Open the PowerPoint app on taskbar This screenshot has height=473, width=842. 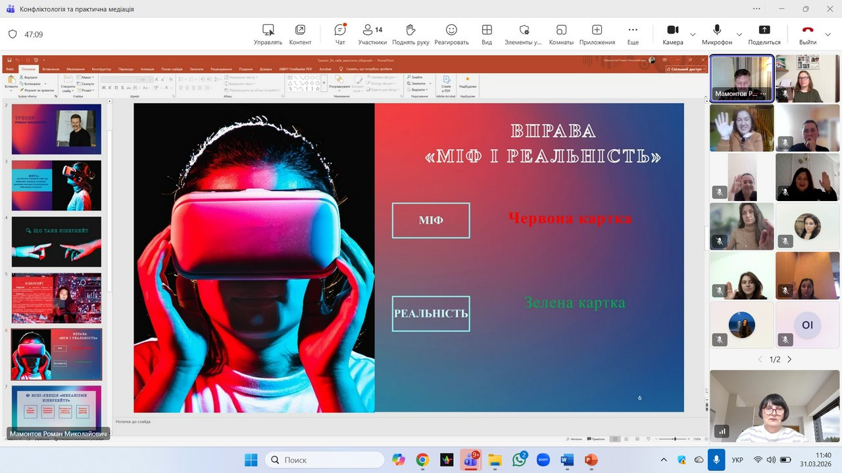pyautogui.click(x=591, y=460)
